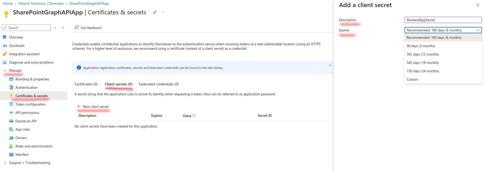Click the Integration assistant rocket icon
484x171 pixels.
click(5, 54)
